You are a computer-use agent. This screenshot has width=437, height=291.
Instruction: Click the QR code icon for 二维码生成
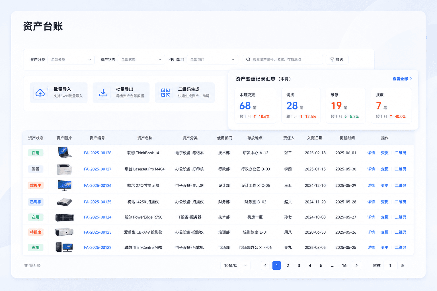[165, 93]
